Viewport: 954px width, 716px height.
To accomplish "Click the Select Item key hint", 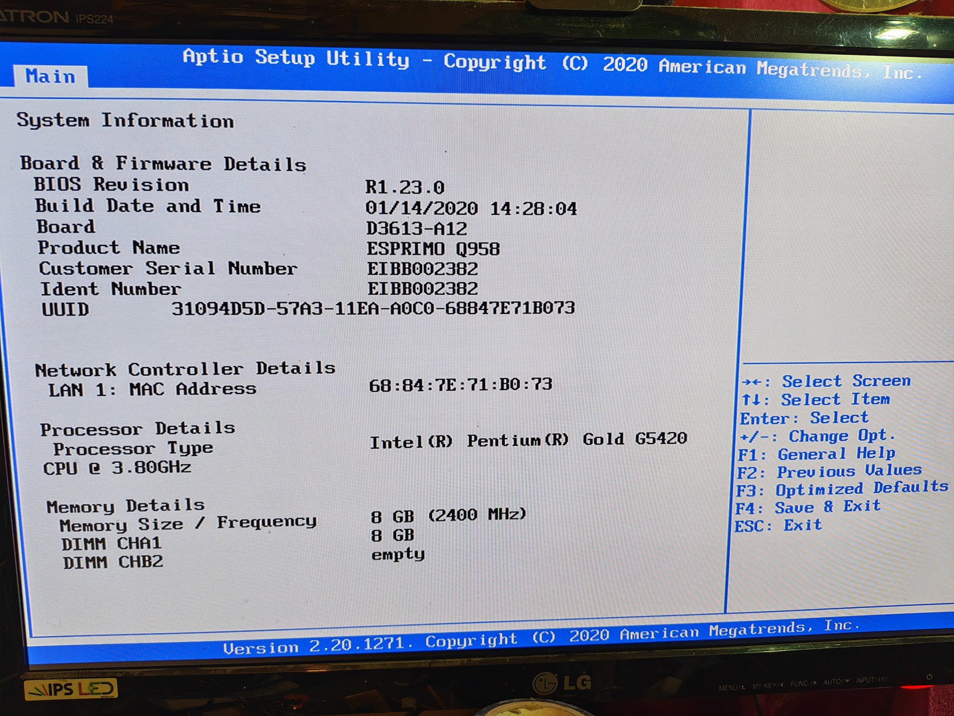I will tap(816, 399).
